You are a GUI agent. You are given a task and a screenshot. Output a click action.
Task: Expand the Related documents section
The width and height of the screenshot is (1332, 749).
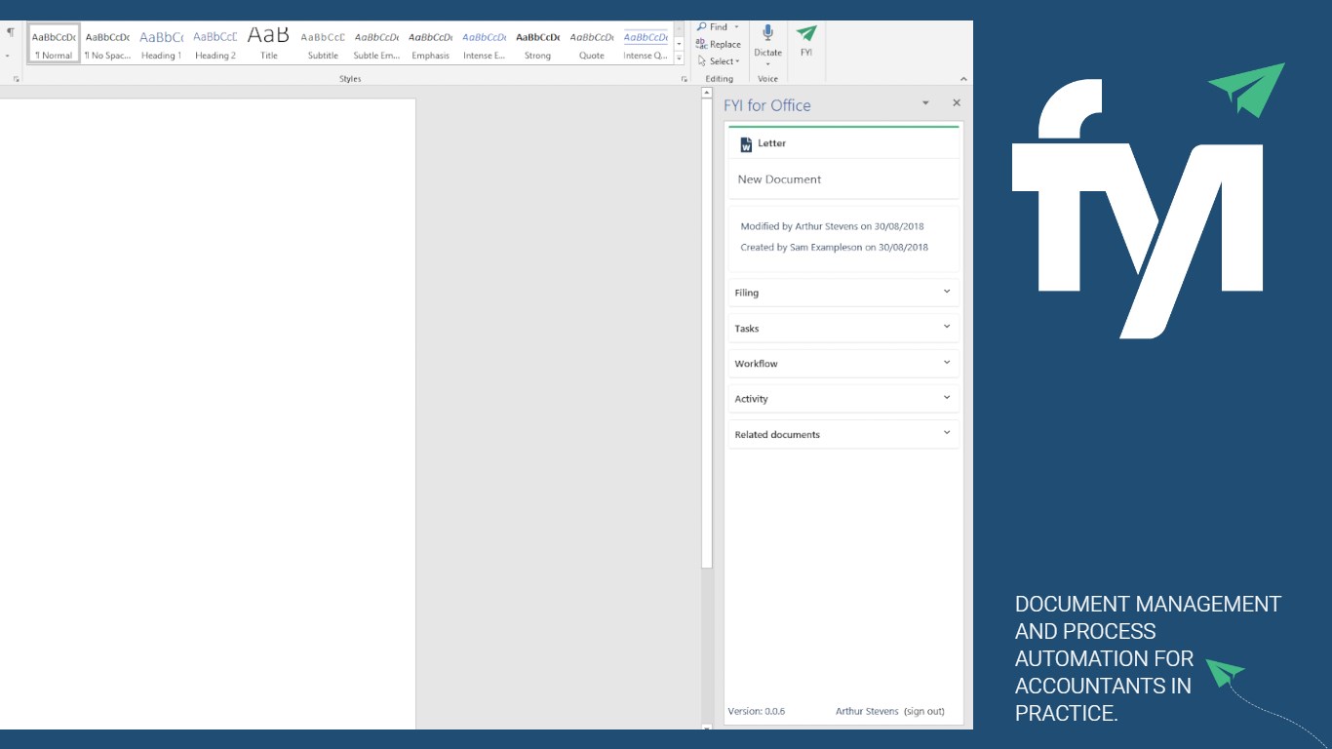(x=843, y=435)
